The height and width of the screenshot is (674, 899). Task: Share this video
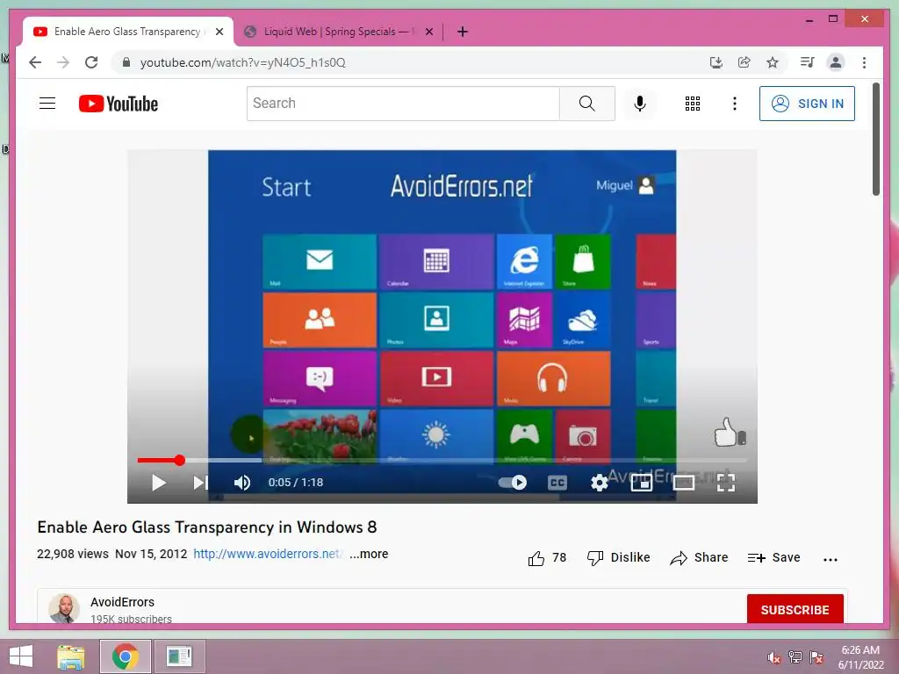pos(698,557)
